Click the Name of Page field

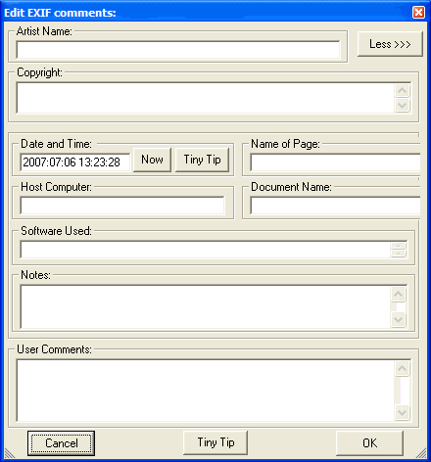click(335, 162)
